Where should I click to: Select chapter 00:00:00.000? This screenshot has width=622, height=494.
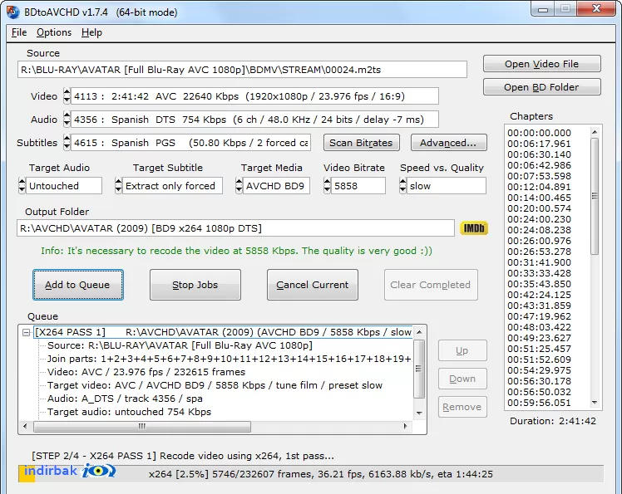[x=539, y=133]
